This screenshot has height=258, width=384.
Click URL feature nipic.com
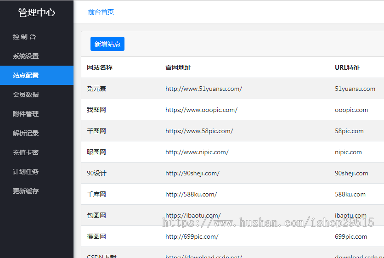pos(348,152)
